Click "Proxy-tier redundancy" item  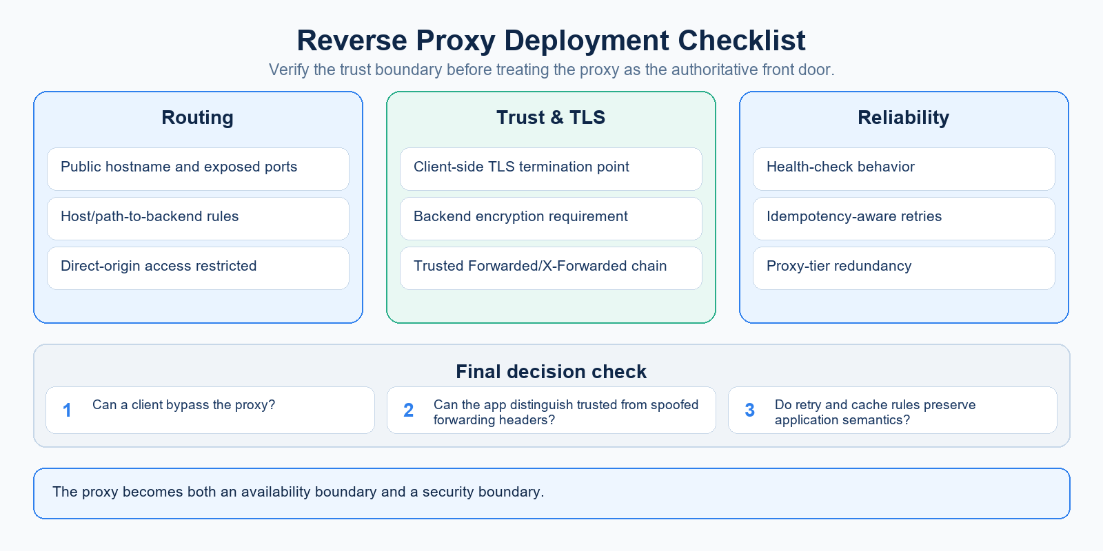click(904, 268)
